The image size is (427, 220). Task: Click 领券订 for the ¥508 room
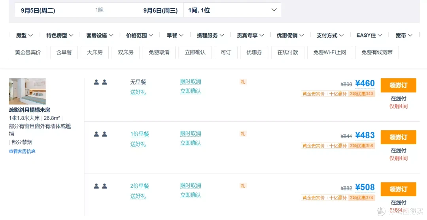399,189
